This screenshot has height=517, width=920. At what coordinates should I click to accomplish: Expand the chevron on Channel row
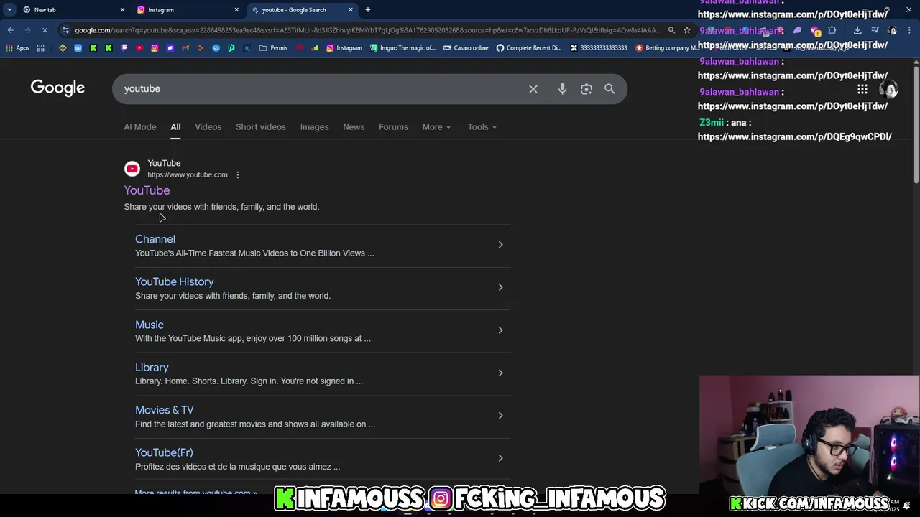(500, 245)
